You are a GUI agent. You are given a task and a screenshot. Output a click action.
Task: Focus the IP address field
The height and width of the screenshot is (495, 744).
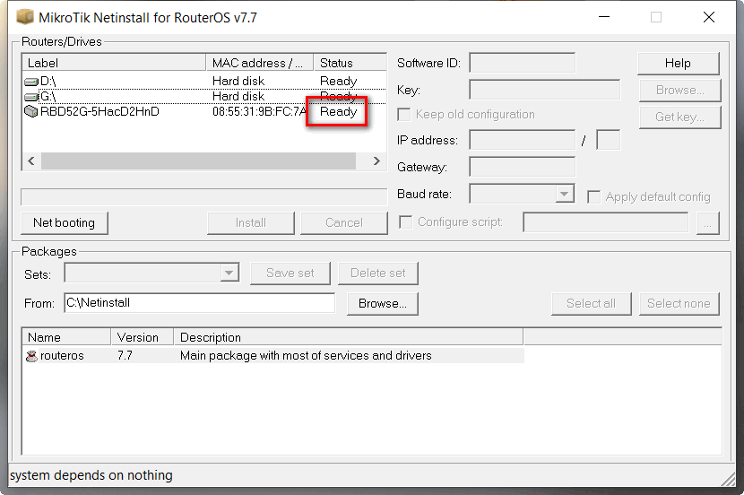click(x=522, y=140)
